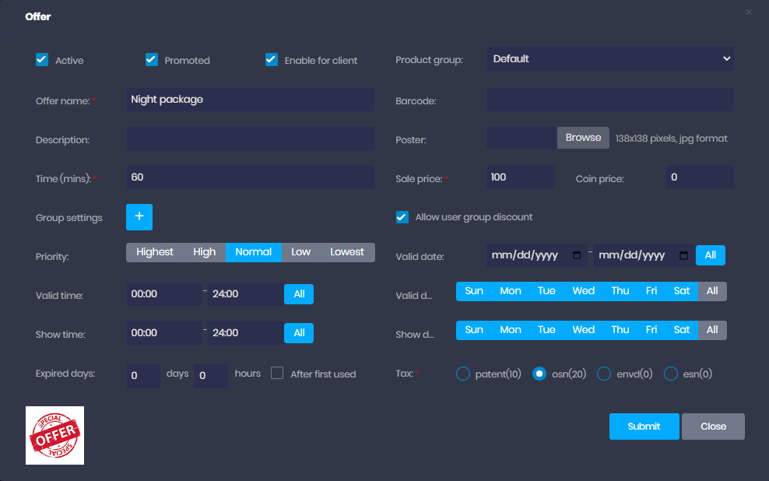Open the Product group dropdown
Image resolution: width=769 pixels, height=481 pixels.
pyautogui.click(x=609, y=58)
